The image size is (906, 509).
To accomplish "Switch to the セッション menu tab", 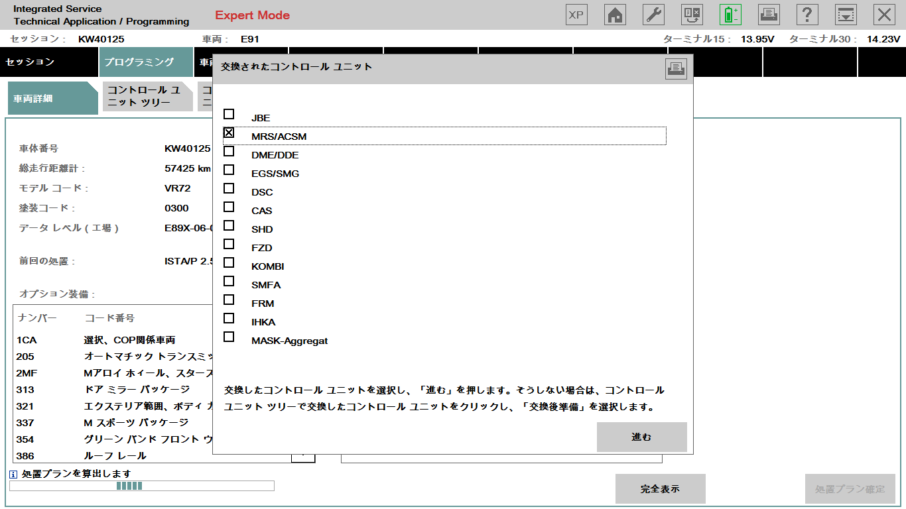I will pyautogui.click(x=48, y=62).
